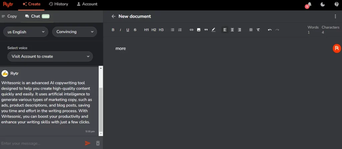
Task: Open the Convincing tone dropdown
Action: tap(74, 32)
